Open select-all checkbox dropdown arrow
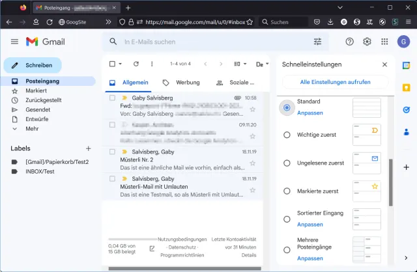The width and height of the screenshot is (417, 272). (121, 64)
